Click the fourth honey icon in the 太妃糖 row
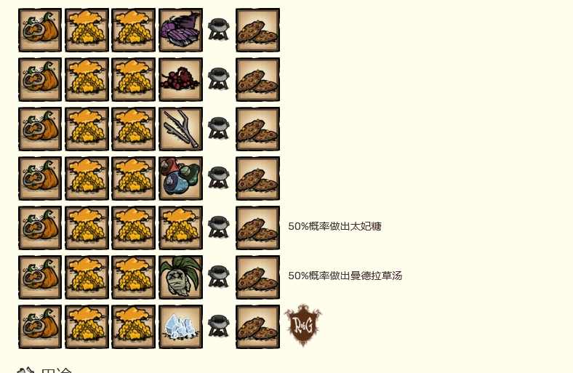The height and width of the screenshot is (373, 573). 180,228
